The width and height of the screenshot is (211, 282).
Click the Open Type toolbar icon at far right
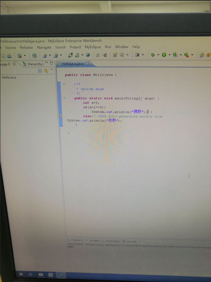click(202, 55)
